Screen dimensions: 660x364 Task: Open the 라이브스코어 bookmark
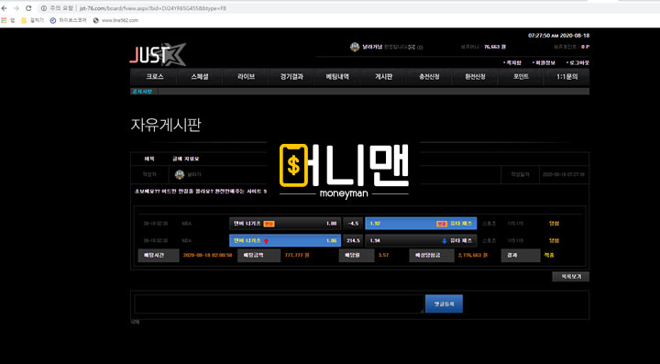(68, 20)
